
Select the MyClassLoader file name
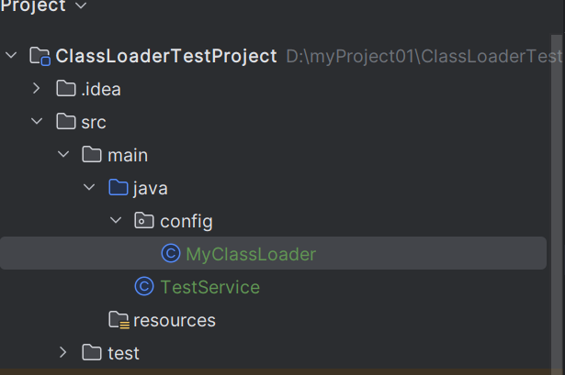[250, 254]
